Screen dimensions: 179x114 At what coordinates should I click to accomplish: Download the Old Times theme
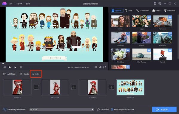click(149, 50)
